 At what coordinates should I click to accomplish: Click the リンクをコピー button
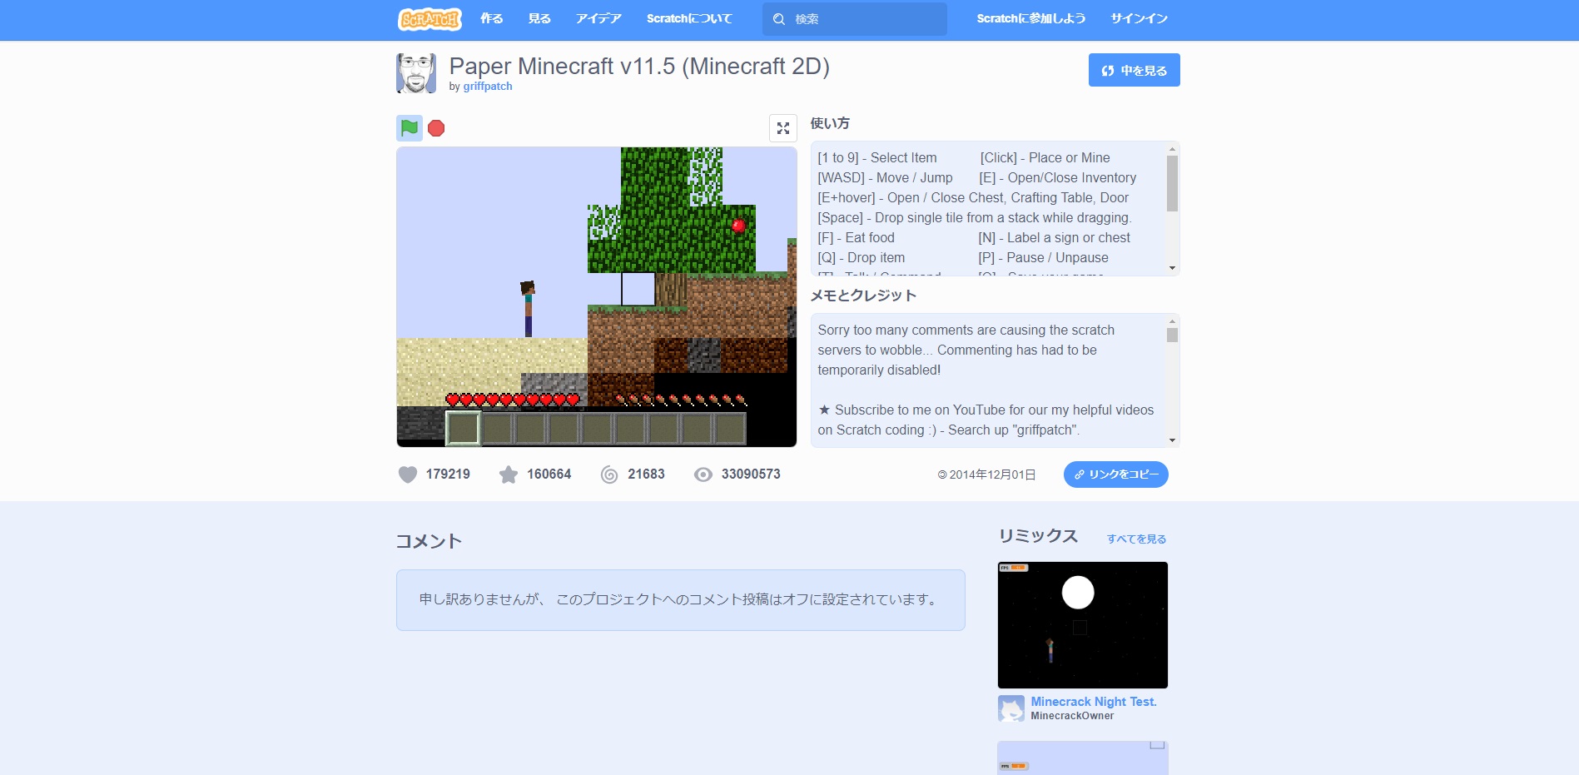[x=1116, y=474]
